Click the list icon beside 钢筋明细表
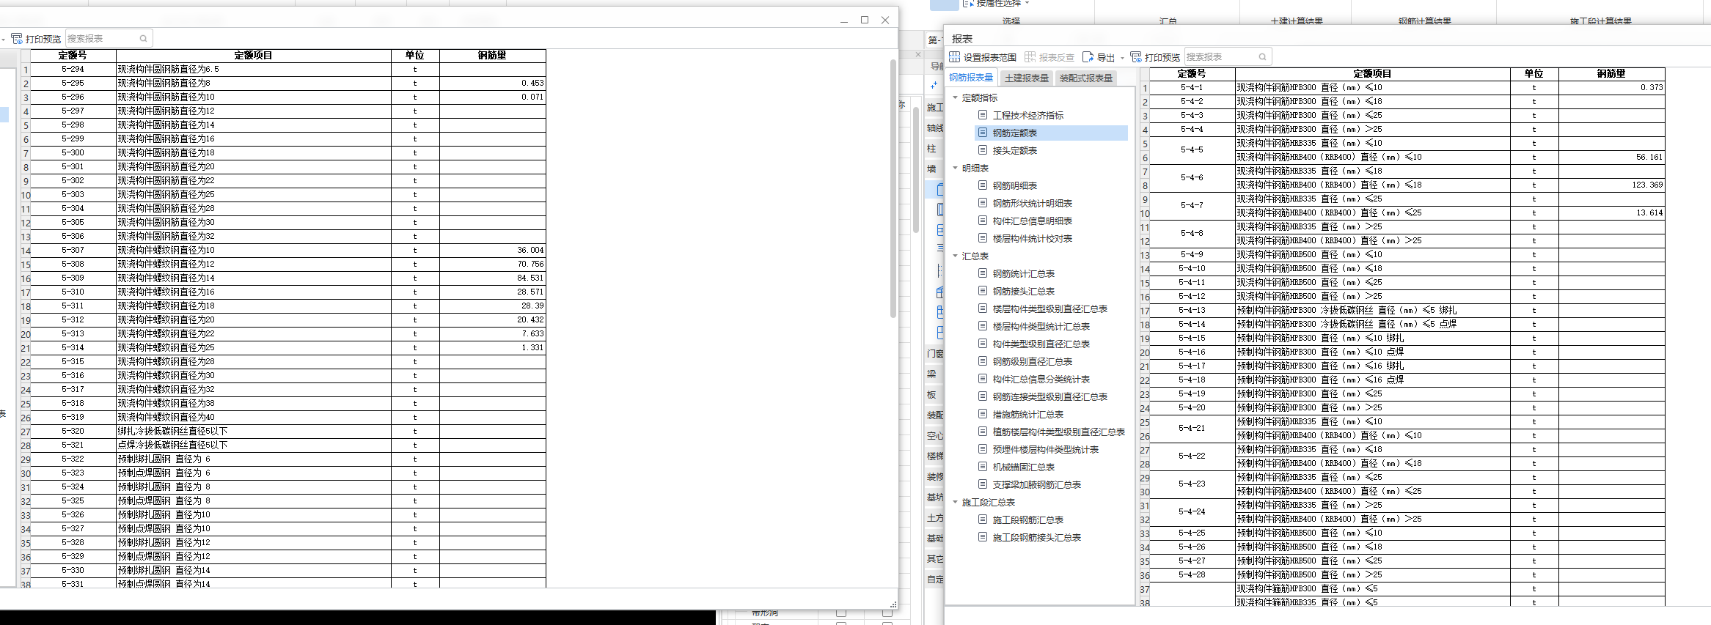 [x=983, y=185]
